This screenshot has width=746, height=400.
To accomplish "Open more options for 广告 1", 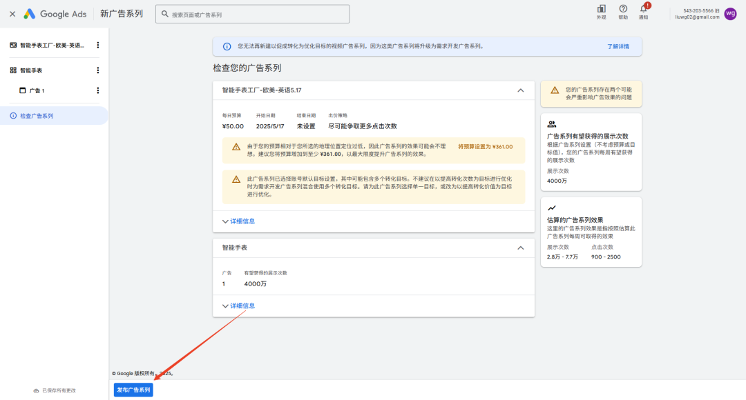I will pos(97,90).
